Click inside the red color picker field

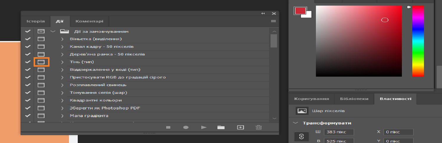click(359, 41)
